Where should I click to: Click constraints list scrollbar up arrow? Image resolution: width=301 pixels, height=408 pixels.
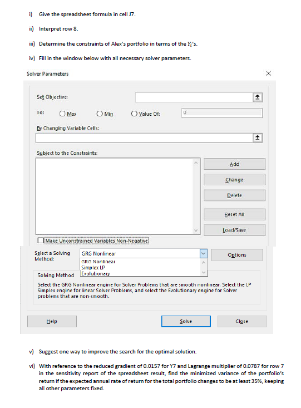196,163
